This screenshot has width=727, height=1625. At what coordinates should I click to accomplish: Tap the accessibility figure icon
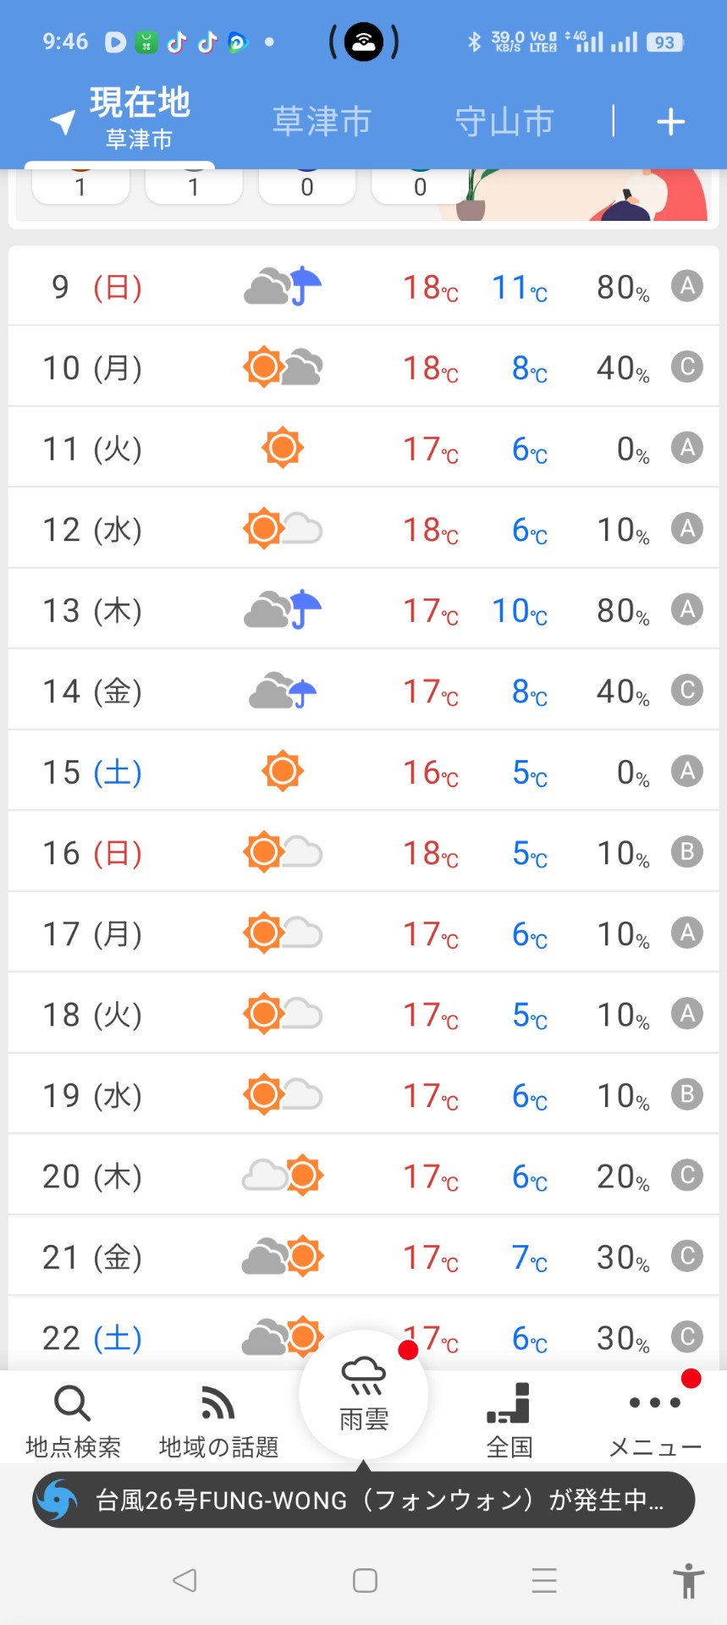pyautogui.click(x=688, y=1580)
